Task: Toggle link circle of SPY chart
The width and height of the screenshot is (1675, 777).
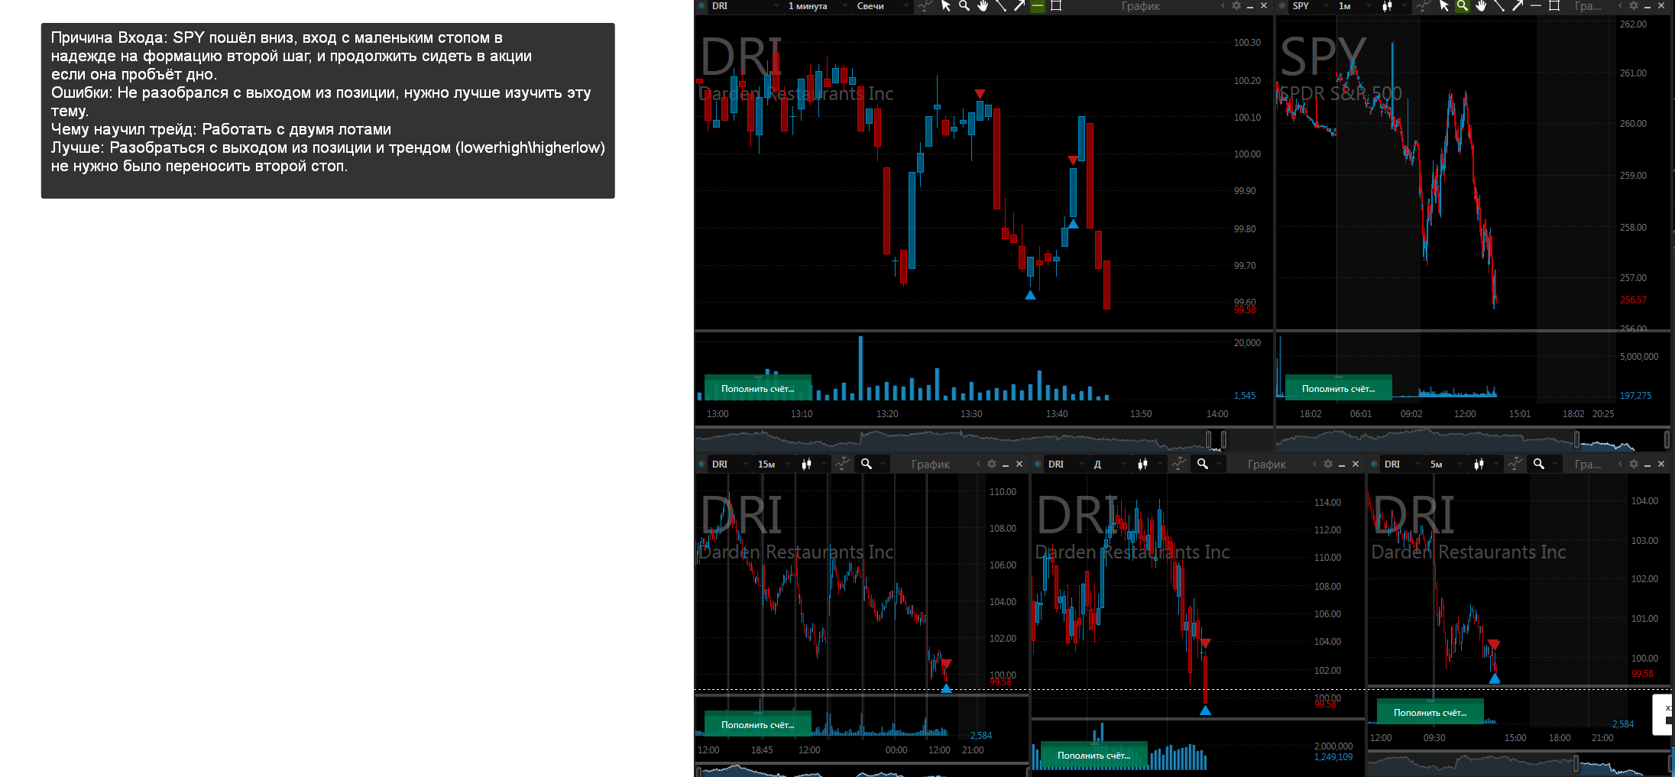Action: click(x=1282, y=6)
